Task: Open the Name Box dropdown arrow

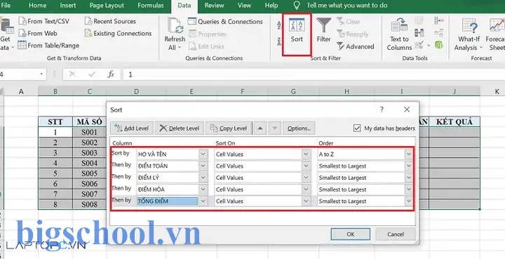Action: [x=41, y=74]
